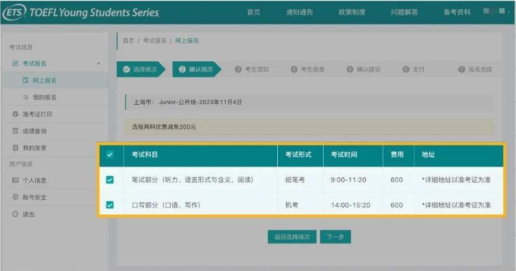Click the shield icon beside 账号安全
The image size is (516, 271).
[x=15, y=197]
